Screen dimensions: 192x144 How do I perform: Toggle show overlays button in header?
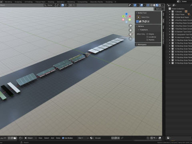(142, 5)
